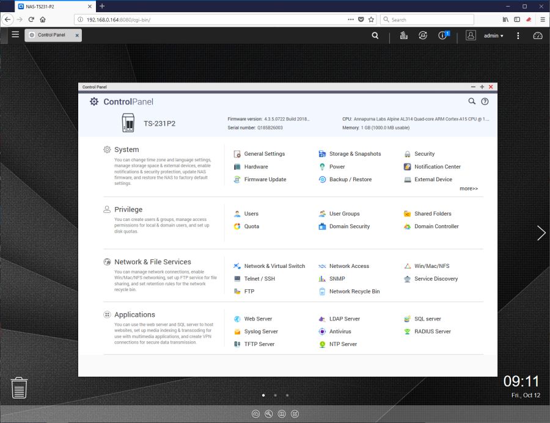Click the Domain Security icon
The height and width of the screenshot is (423, 550).
322,226
